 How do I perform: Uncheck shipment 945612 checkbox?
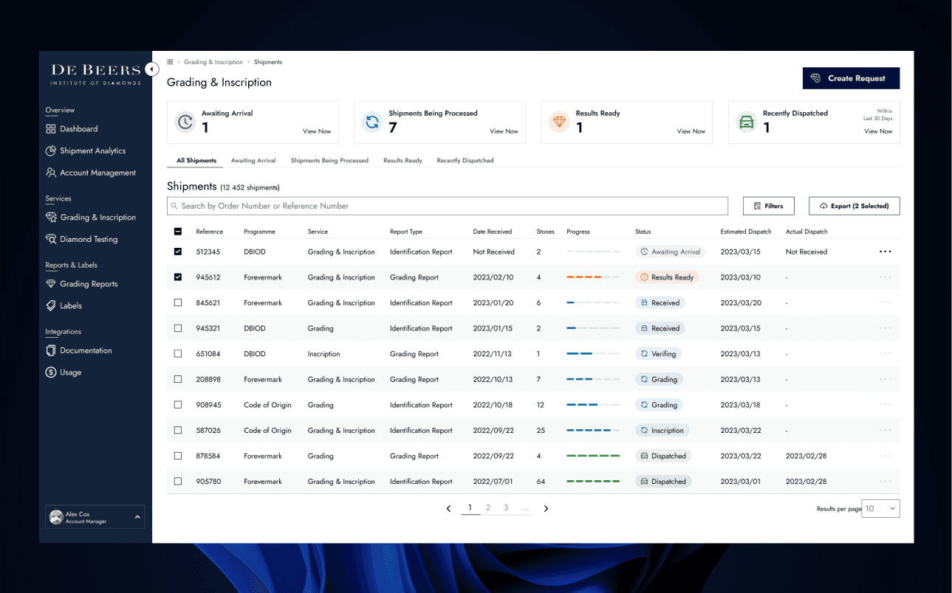coord(178,277)
